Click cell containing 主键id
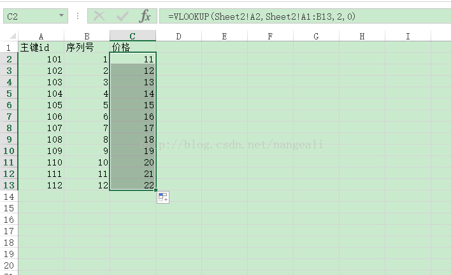This screenshot has width=451, height=275. 41,47
